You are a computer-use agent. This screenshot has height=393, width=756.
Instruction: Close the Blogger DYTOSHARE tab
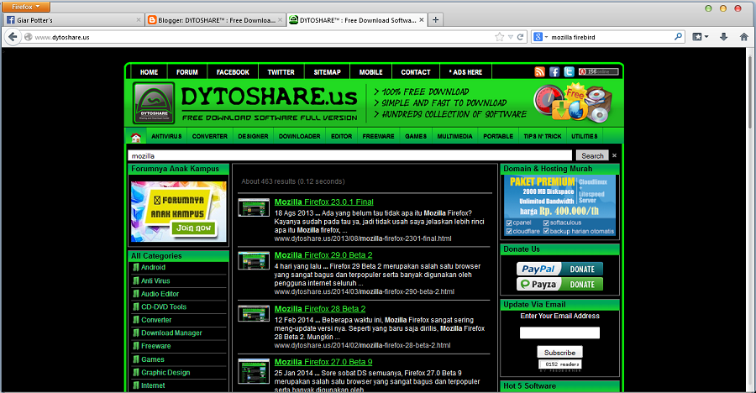pos(280,20)
